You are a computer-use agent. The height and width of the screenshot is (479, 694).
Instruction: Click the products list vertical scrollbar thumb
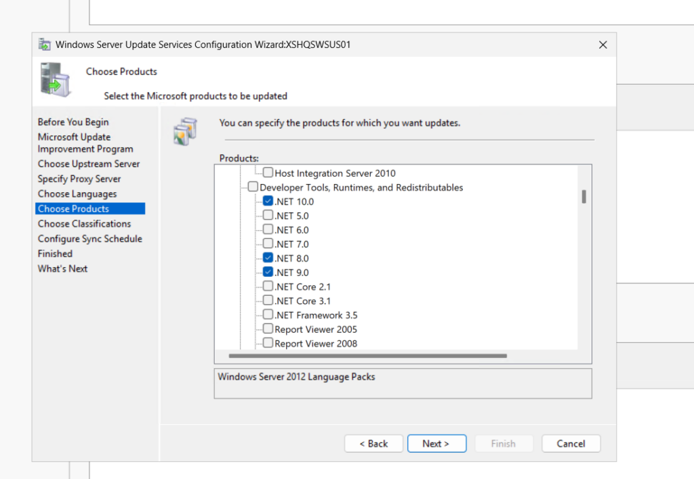click(584, 197)
